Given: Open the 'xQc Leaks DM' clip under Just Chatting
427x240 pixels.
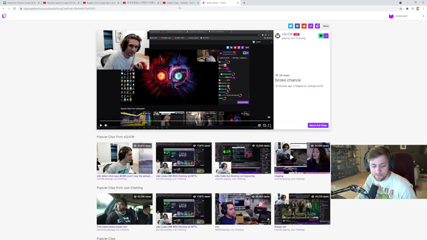Looking at the screenshot, I should [x=184, y=209].
